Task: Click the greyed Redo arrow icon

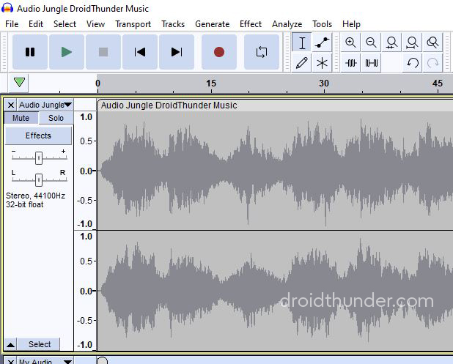Action: click(x=432, y=63)
